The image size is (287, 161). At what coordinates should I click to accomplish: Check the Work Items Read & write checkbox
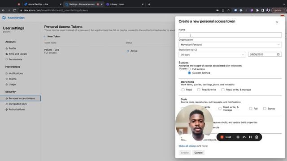(199, 89)
